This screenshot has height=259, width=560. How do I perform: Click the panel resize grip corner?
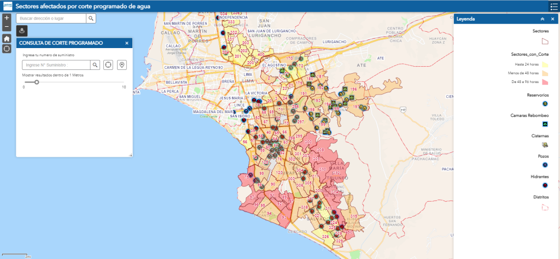pos(130,155)
